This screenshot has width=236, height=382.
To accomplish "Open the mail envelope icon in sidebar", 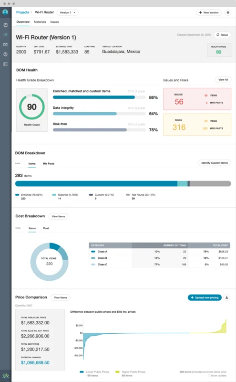I will pyautogui.click(x=5, y=44).
